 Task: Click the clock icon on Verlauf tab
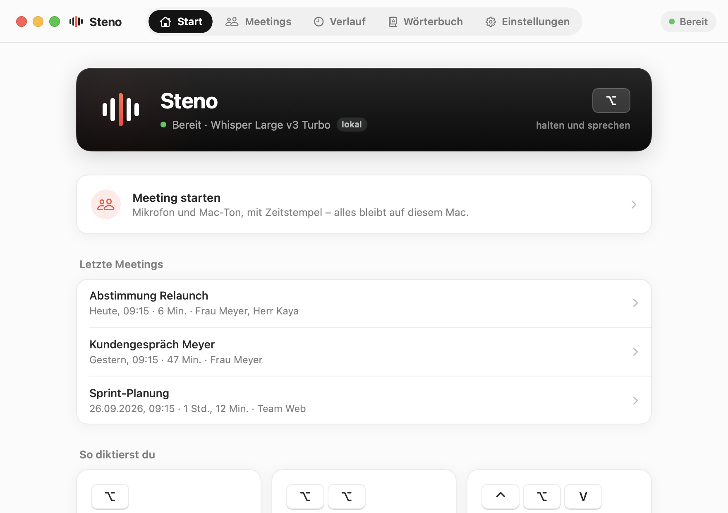319,22
